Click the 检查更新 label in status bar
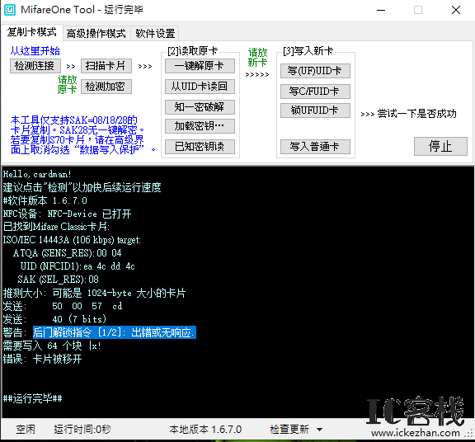 pos(289,430)
